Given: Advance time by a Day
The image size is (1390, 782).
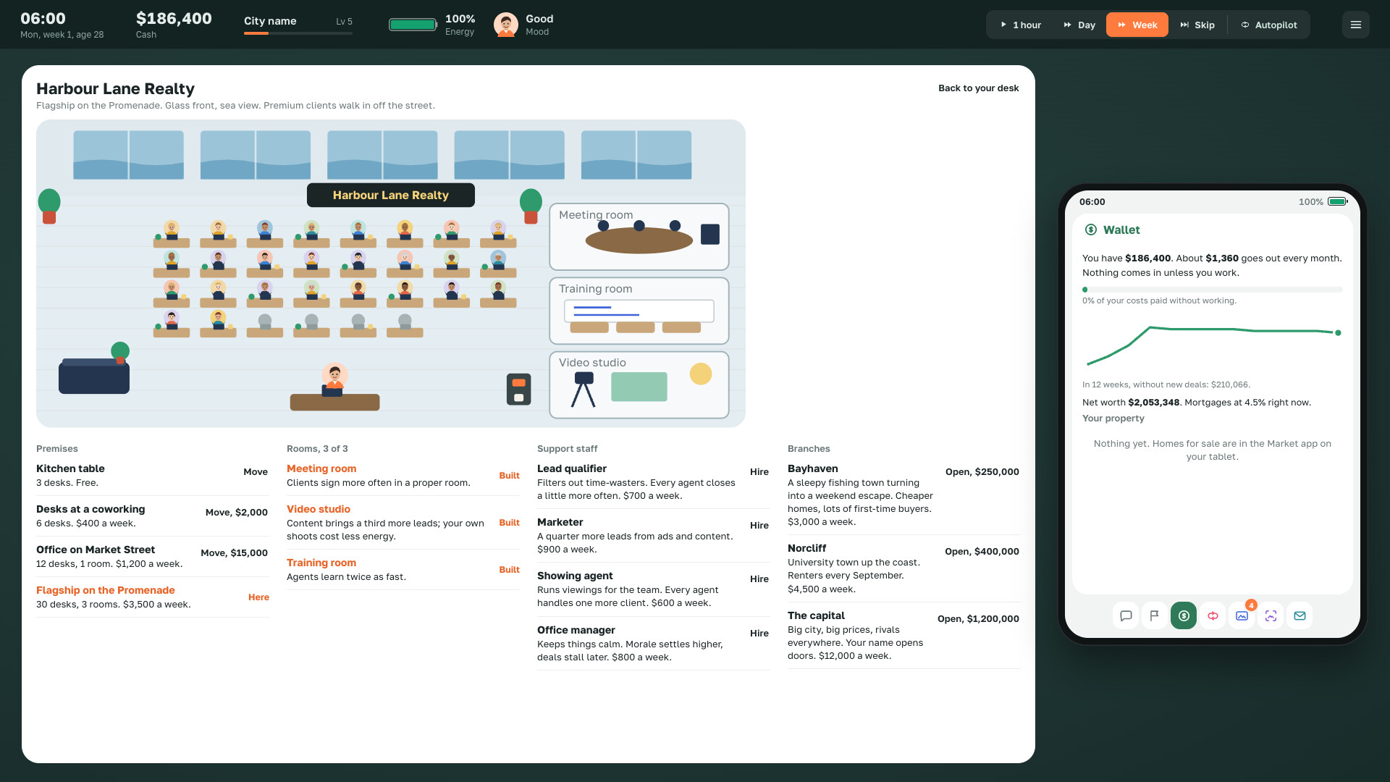Looking at the screenshot, I should [x=1079, y=25].
